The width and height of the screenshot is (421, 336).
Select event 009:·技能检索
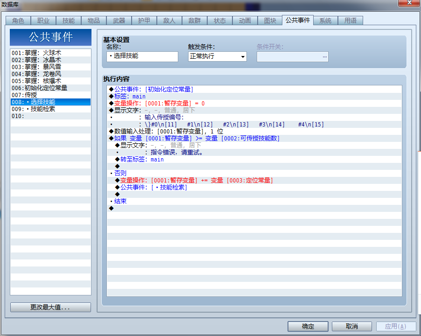(50, 109)
